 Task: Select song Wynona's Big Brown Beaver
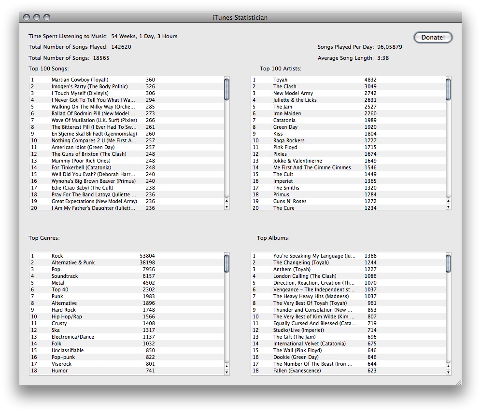click(127, 181)
